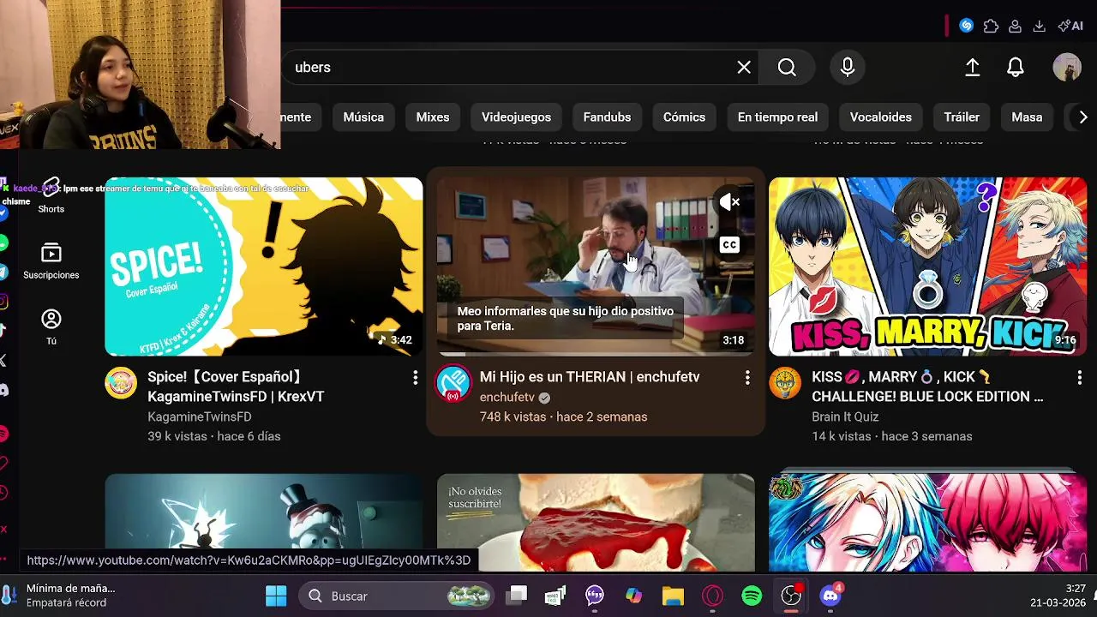Open the top-hat snowman animation thumbnail
Viewport: 1097px width, 617px height.
(x=264, y=523)
